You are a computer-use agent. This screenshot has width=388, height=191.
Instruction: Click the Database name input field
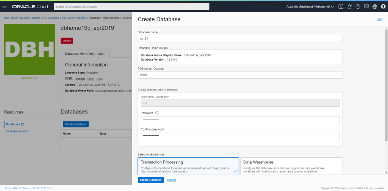pos(240,39)
